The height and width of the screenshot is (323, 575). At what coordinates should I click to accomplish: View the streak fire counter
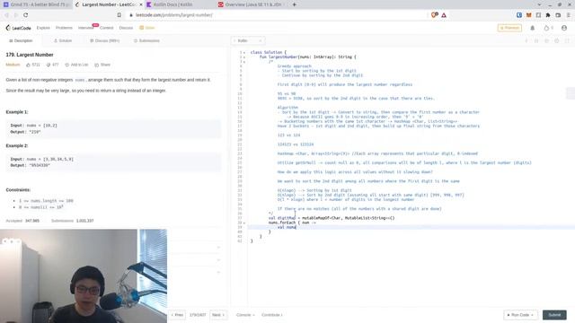[x=549, y=28]
